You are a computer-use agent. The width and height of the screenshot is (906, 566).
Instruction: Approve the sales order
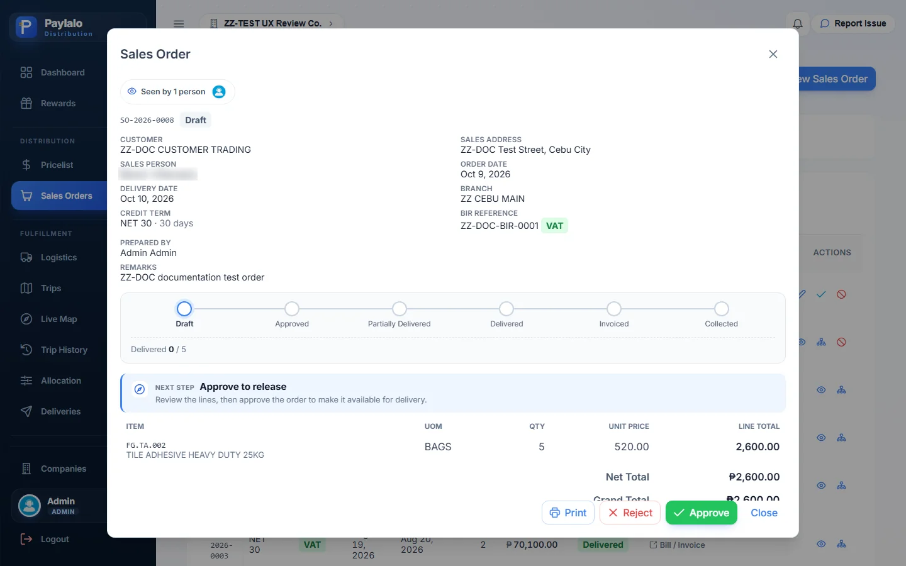[701, 513]
